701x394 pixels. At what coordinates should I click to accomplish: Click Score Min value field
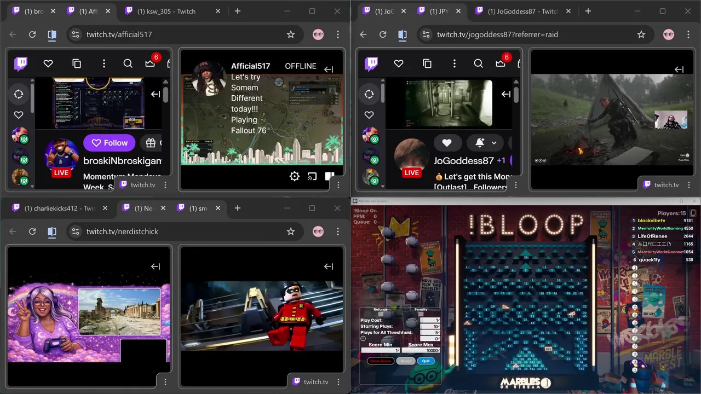381,350
